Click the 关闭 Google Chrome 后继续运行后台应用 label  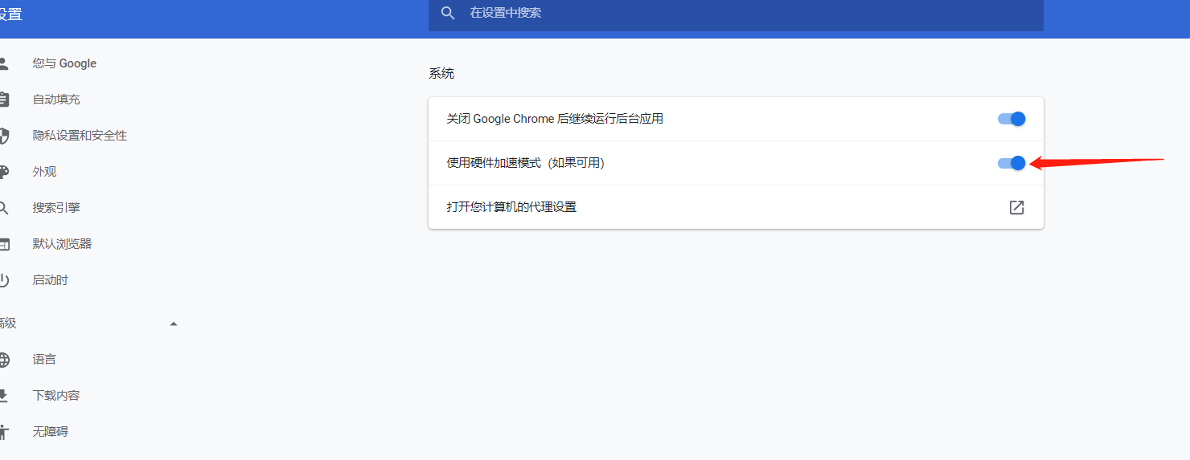(555, 119)
